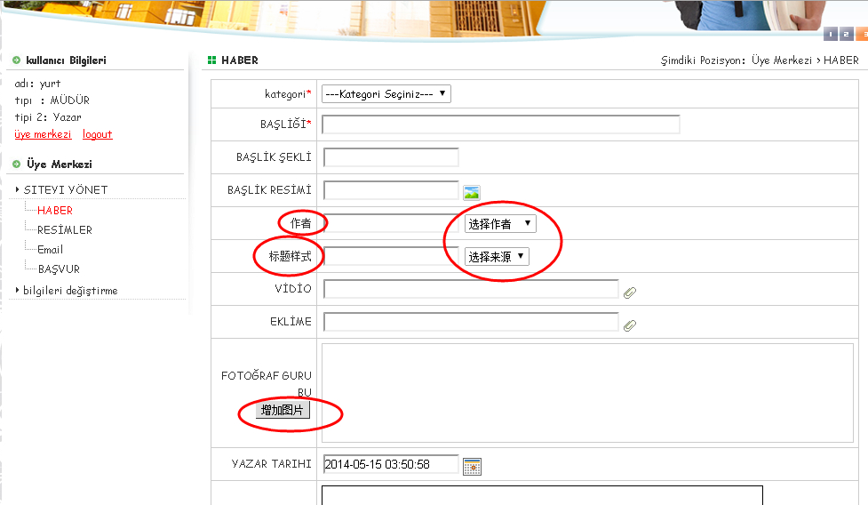
Task: Click the paperclip icon next to VİDİO field
Action: (x=630, y=292)
